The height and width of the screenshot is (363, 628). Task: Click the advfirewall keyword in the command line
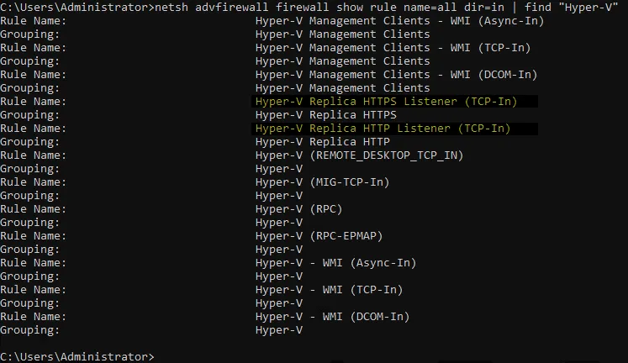point(229,8)
